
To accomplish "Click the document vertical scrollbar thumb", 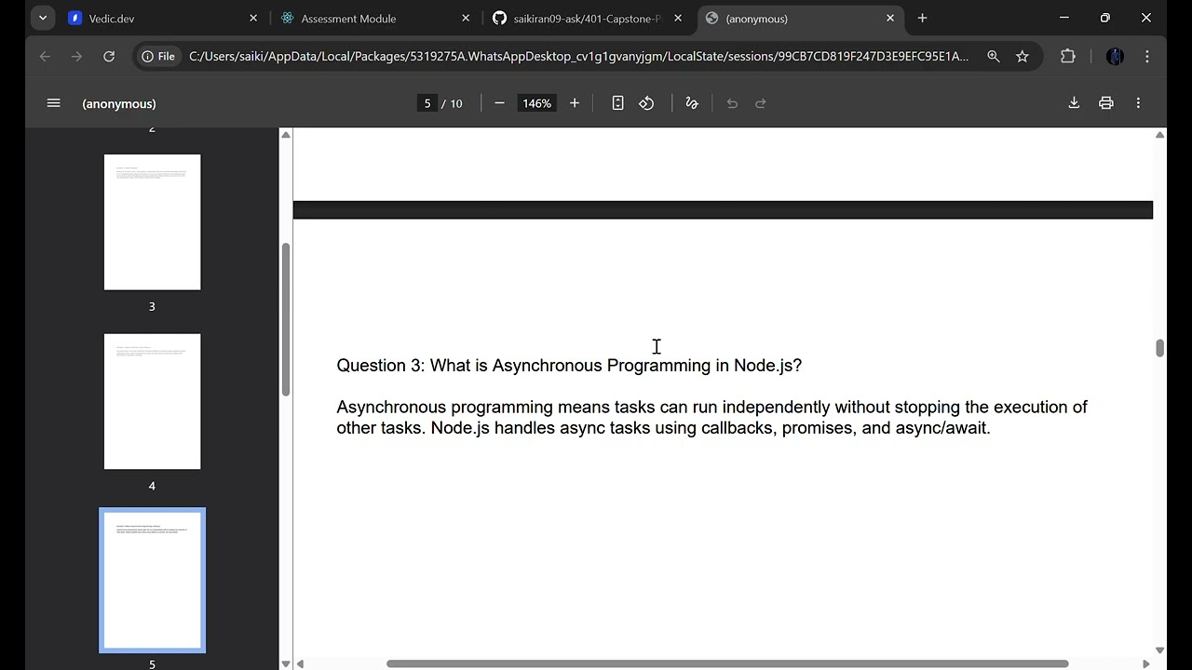I will click(1159, 348).
